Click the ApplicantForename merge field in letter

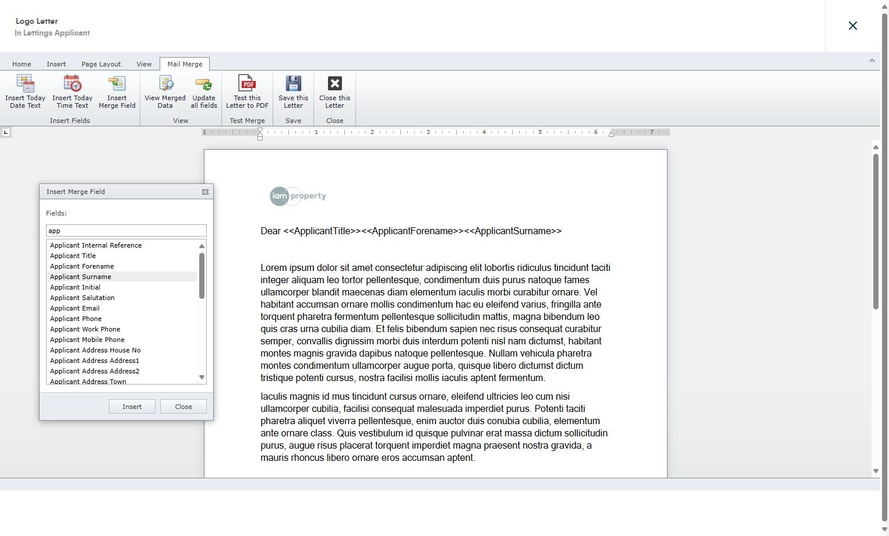(412, 231)
